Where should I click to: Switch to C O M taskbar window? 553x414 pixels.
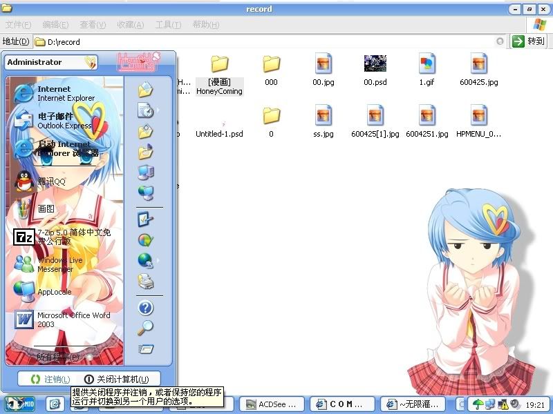341,404
